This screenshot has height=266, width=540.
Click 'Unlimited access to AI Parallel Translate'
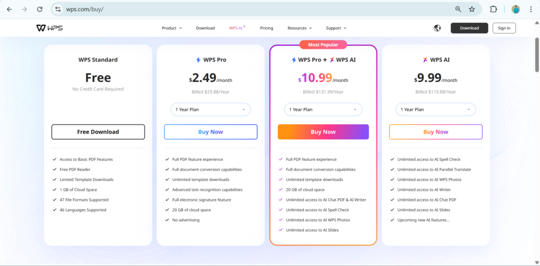(434, 170)
